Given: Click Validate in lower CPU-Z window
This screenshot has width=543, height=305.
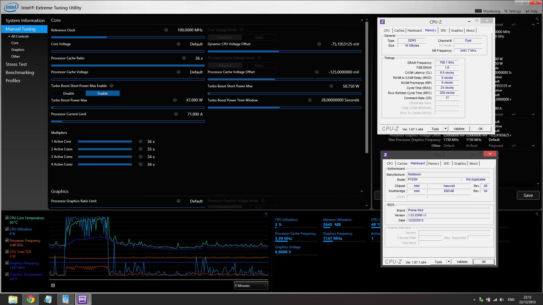Looking at the screenshot, I should click(462, 262).
